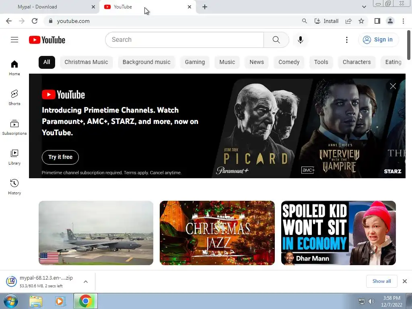Filter by Christmas Music chip
Viewport: 412px width, 309px height.
[86, 62]
